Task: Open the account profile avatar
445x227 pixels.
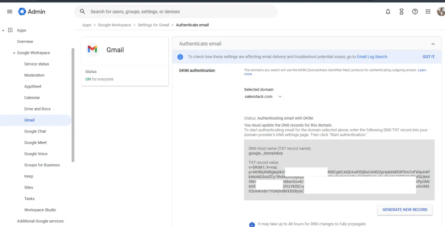Action: click(x=441, y=12)
